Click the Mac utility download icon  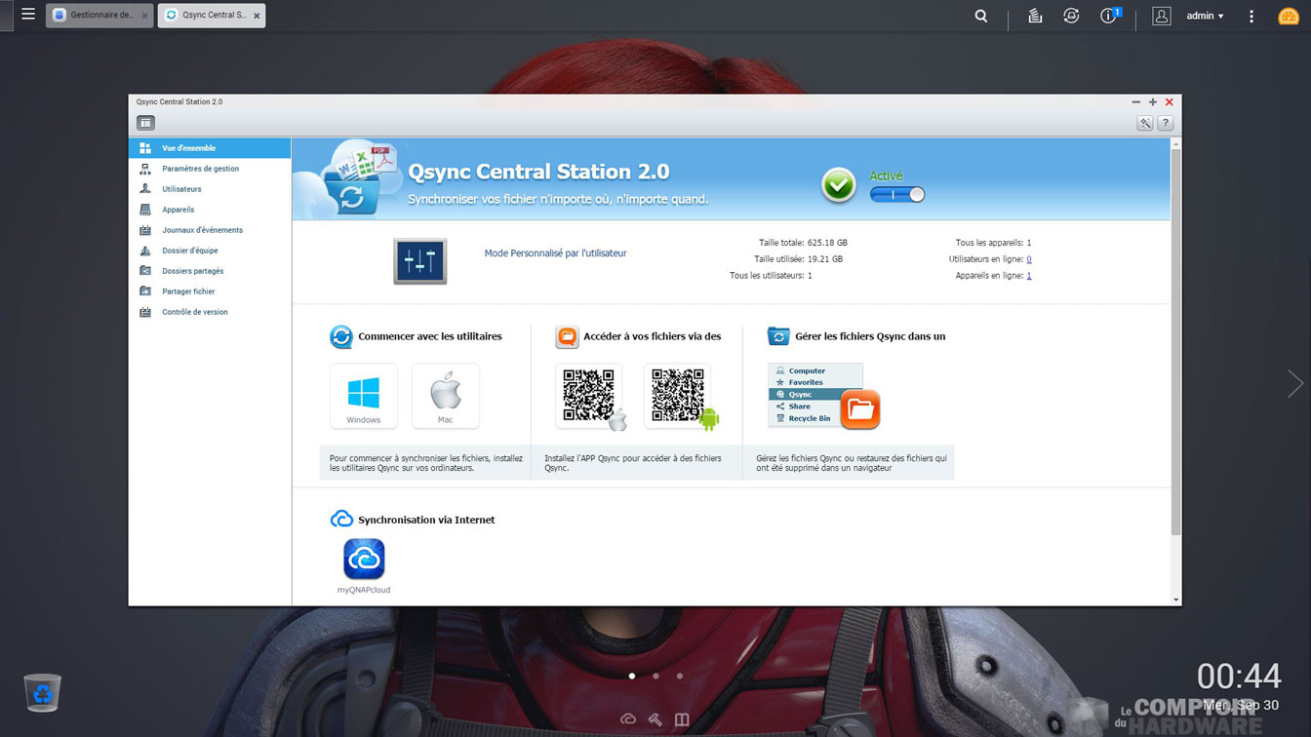(445, 395)
